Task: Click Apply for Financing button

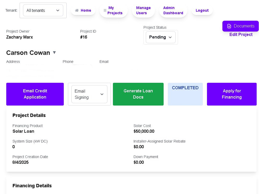Action: (x=232, y=94)
